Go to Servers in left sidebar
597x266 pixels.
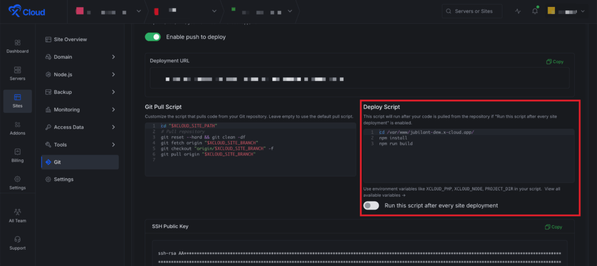tap(17, 73)
